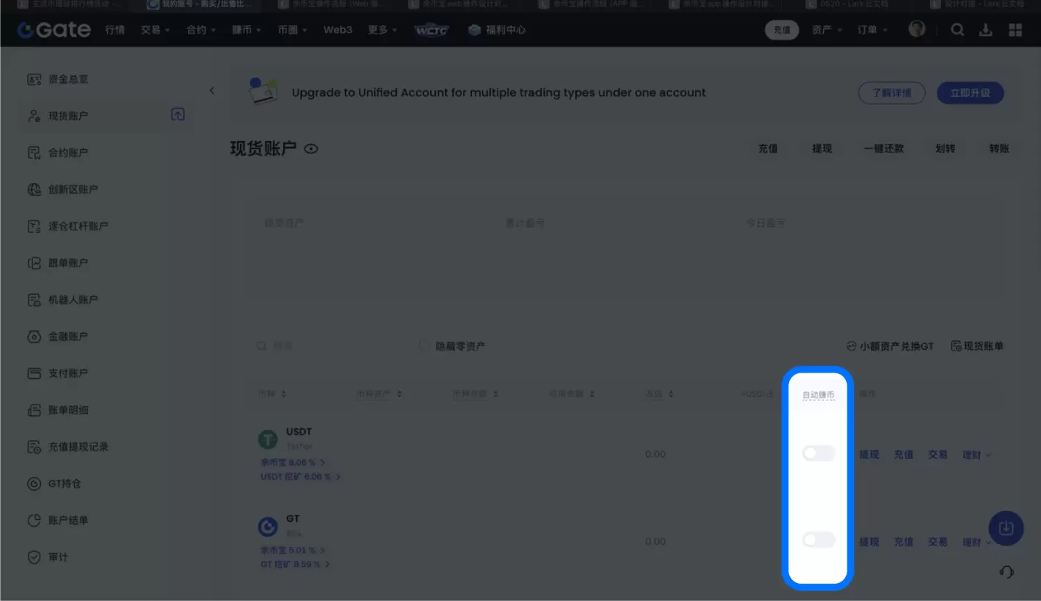Expand the 交易 dropdown menu
This screenshot has width=1041, height=601.
click(x=155, y=30)
